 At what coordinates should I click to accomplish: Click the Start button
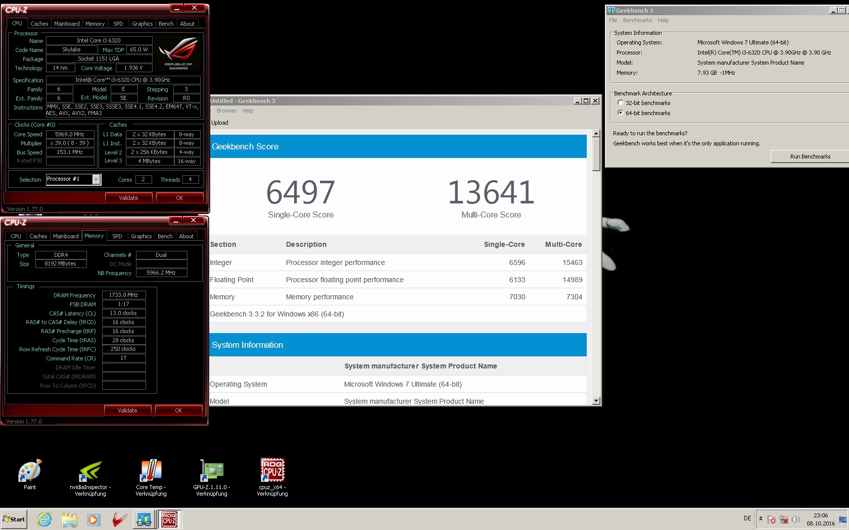[14, 519]
